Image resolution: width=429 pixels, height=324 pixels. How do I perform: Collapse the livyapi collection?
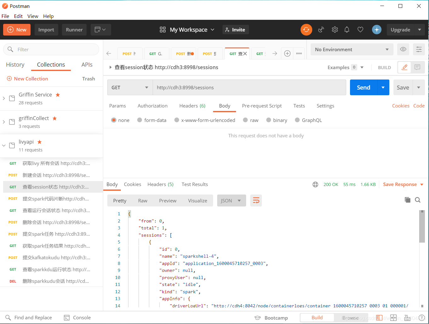coord(4,146)
